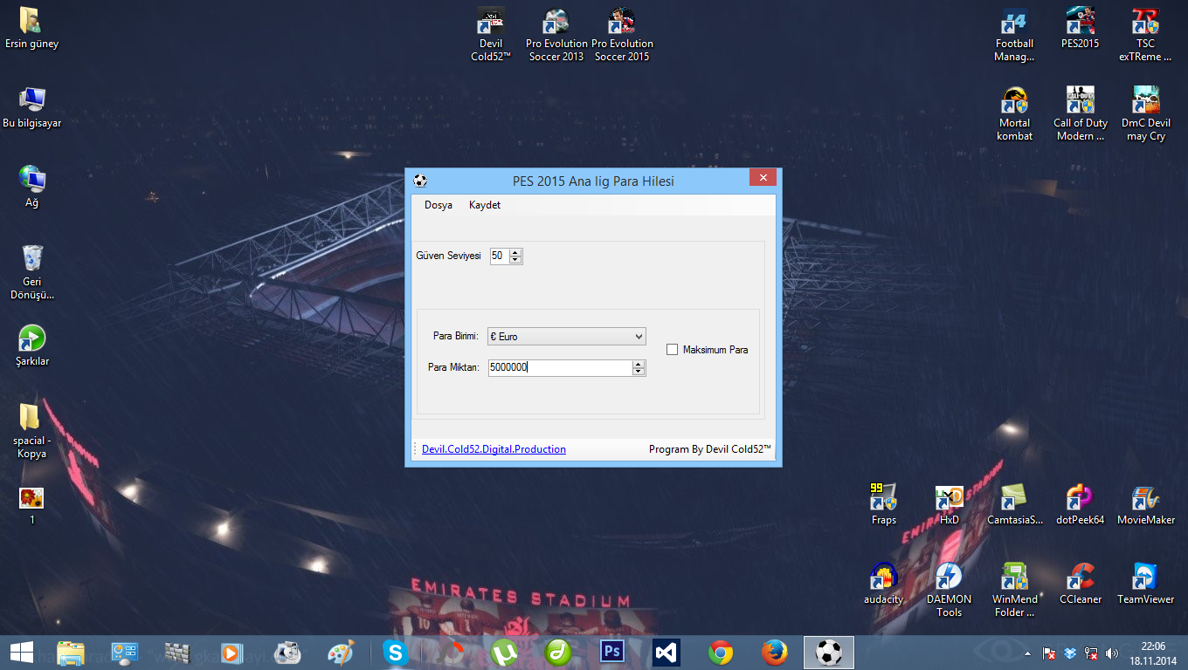Select the Şarkılar shortcut icon
The image size is (1188, 670).
(x=31, y=345)
